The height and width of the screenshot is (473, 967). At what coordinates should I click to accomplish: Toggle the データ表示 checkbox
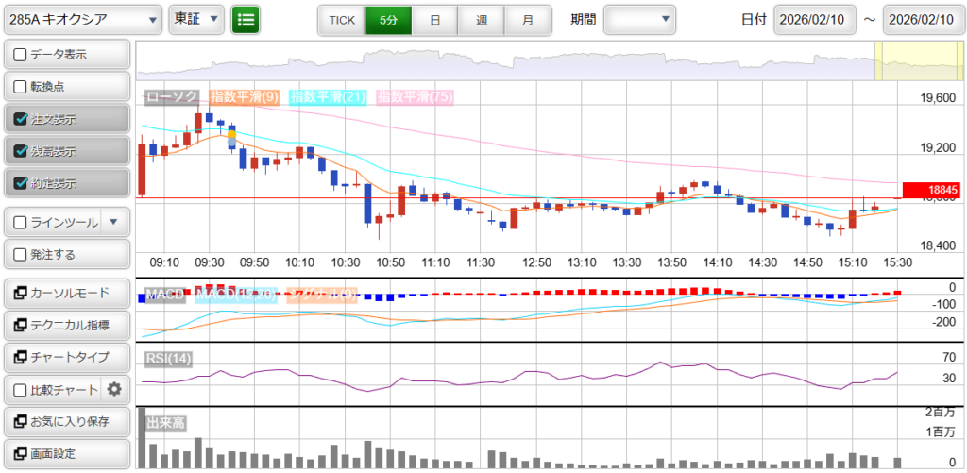20,55
